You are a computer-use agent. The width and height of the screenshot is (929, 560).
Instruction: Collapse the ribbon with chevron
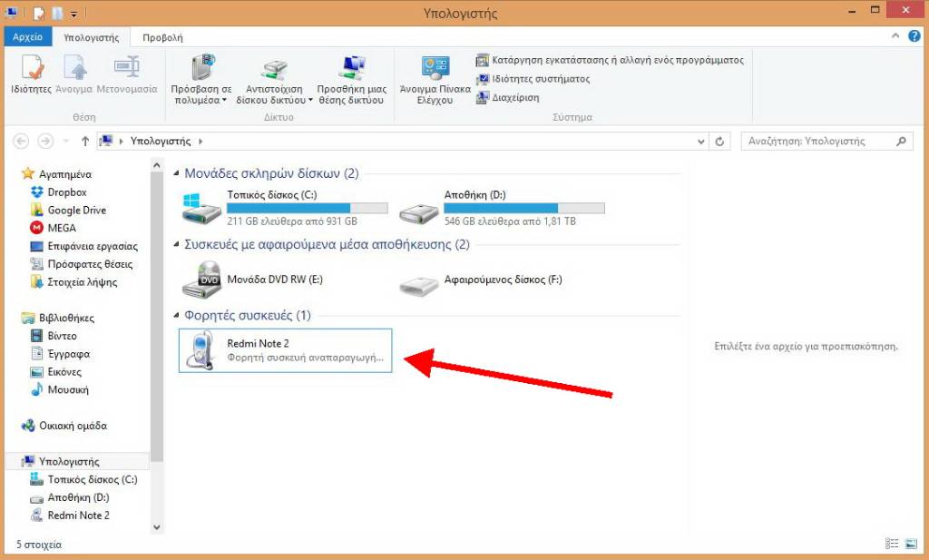[895, 36]
